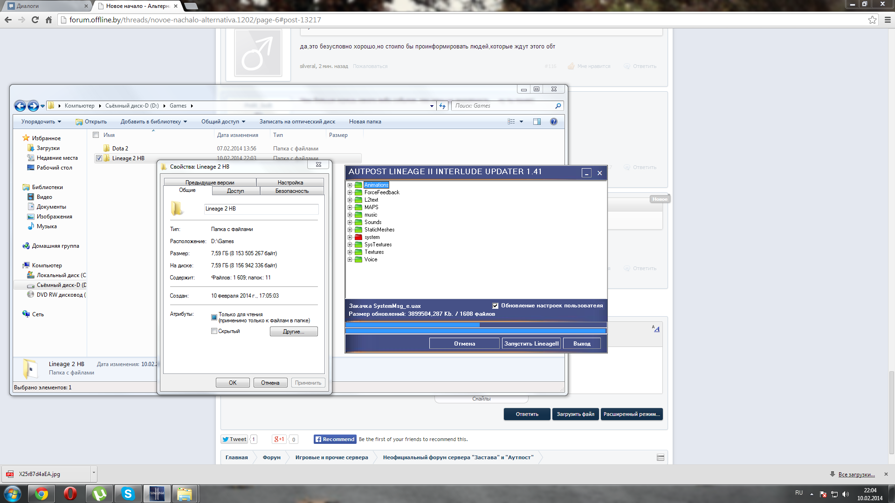Screen dimensions: 895x503
Task: Switch to the Sharing access tab
Action: 235,191
